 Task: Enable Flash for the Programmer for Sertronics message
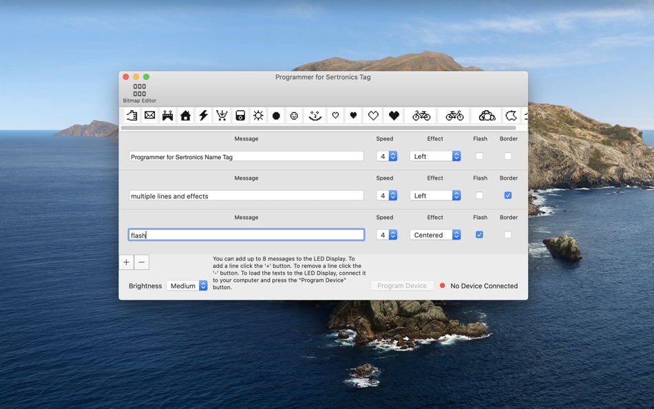click(479, 156)
